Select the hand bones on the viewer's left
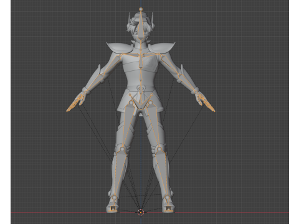299x224 pixels. pos(75,103)
